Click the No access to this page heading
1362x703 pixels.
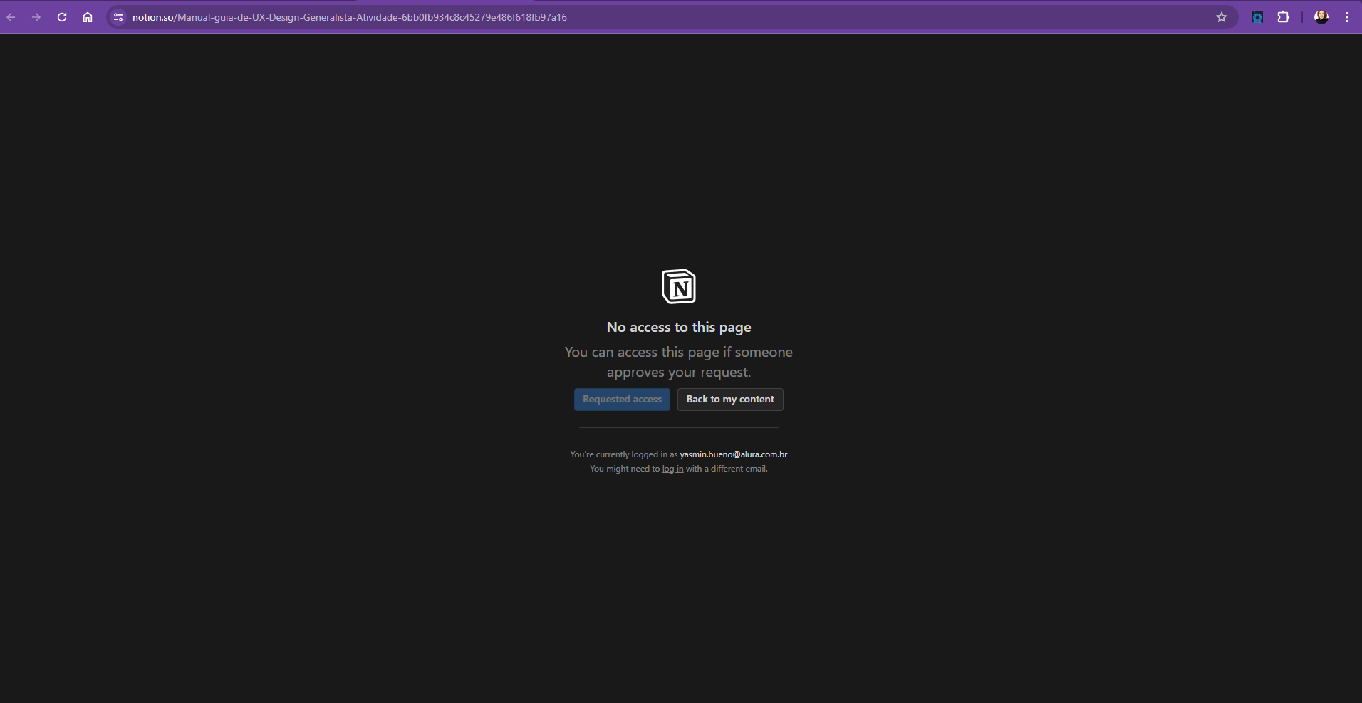(x=679, y=328)
